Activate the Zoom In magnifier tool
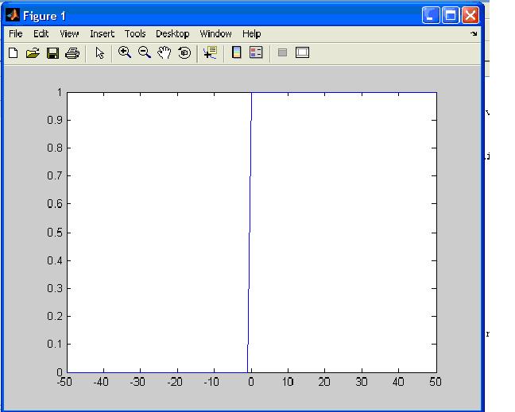 [125, 52]
